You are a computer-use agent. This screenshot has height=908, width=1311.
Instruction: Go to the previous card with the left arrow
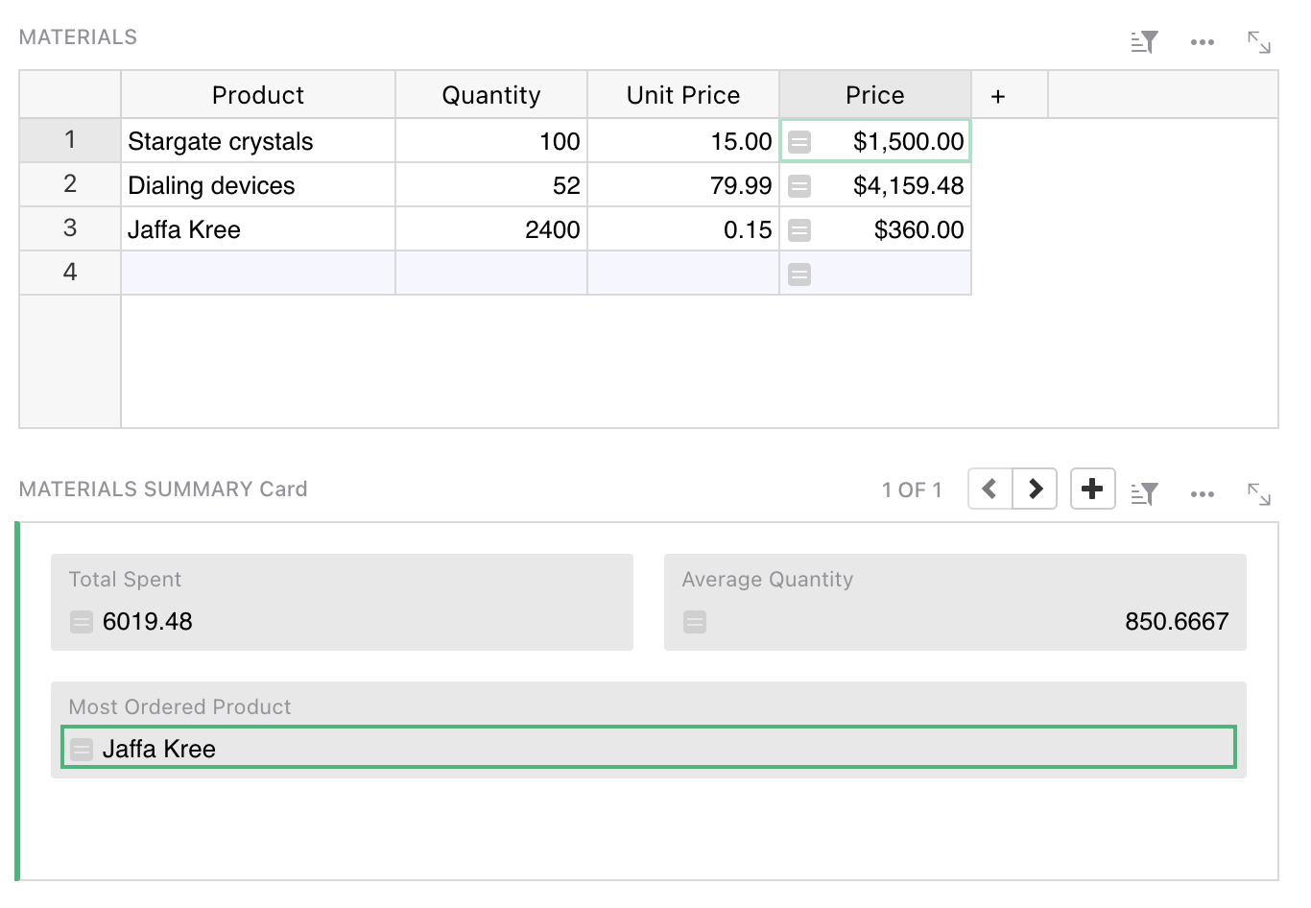989,489
